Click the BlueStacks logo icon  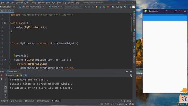[145, 11]
